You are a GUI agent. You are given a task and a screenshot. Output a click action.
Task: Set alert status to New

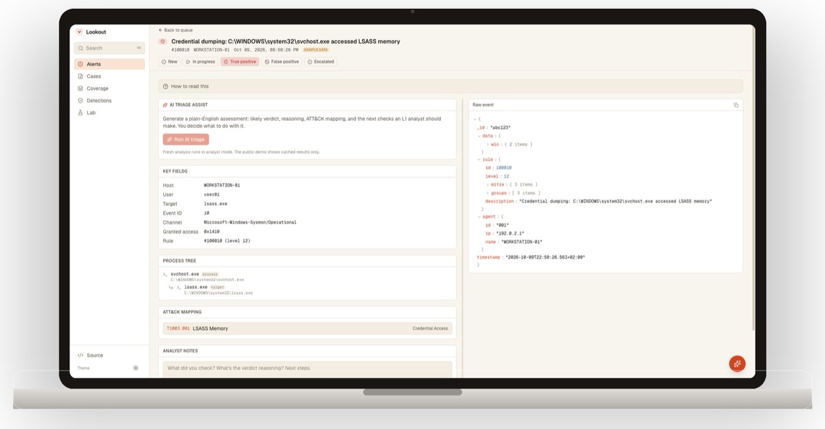coord(169,62)
